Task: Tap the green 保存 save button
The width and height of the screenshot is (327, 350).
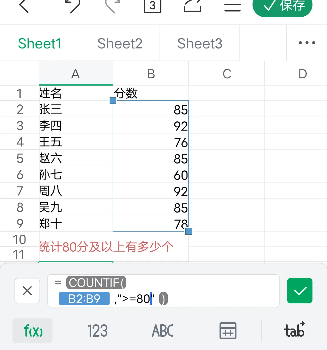Action: (282, 6)
